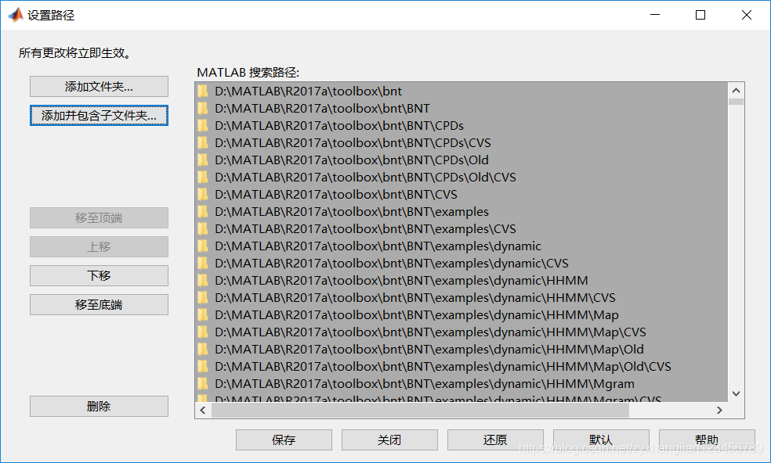
Task: Click the 下移 button
Action: 99,275
